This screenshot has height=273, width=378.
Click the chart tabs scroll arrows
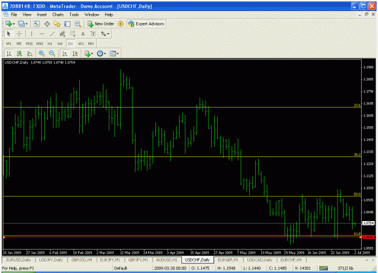point(370,260)
